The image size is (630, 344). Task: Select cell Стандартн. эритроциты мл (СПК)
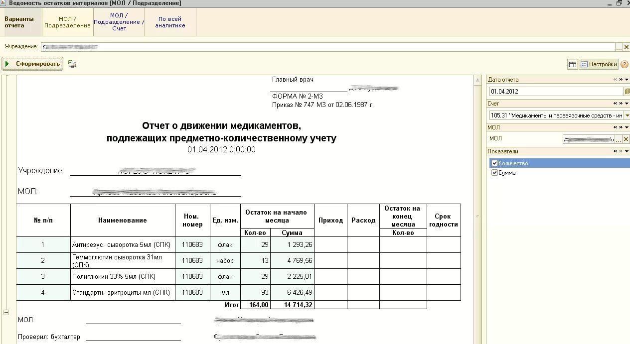(x=123, y=293)
